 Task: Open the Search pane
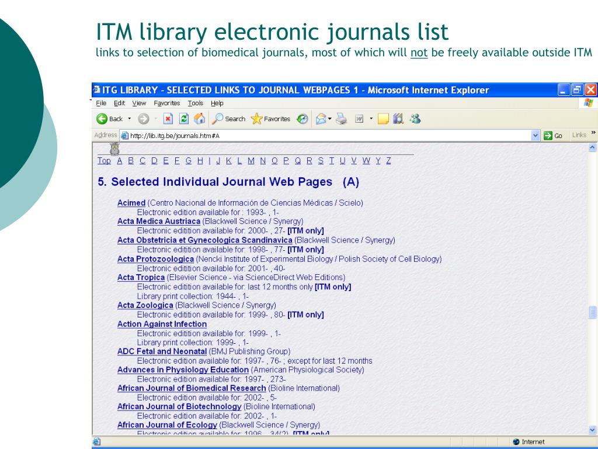coord(229,119)
